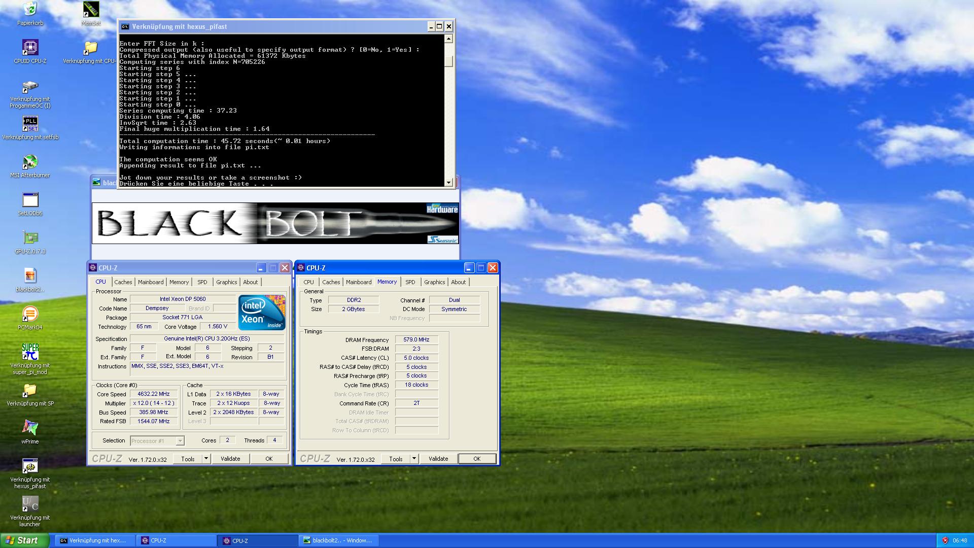Open the Windows Start menu
This screenshot has width=974, height=548.
point(25,540)
